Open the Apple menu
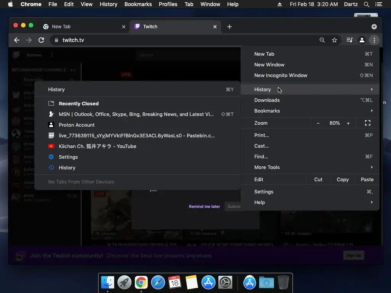Image resolution: width=391 pixels, height=293 pixels. 10,4
